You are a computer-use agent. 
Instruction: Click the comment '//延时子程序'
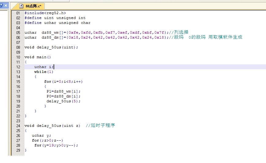100,126
